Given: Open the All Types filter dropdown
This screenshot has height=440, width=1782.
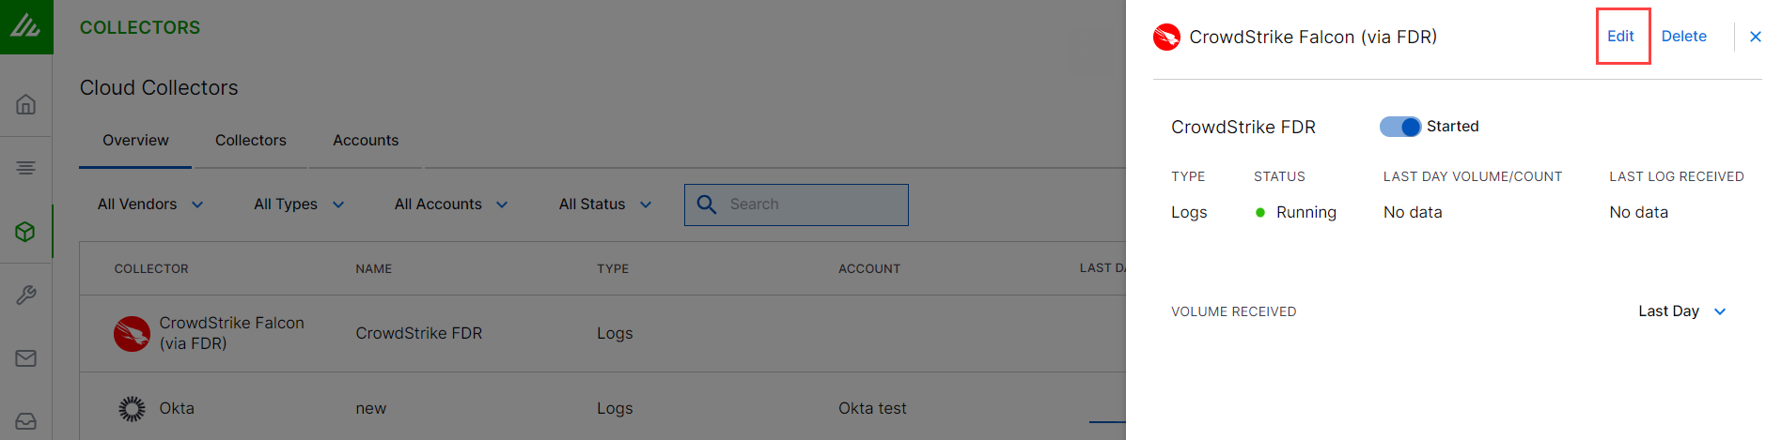Looking at the screenshot, I should tap(299, 205).
